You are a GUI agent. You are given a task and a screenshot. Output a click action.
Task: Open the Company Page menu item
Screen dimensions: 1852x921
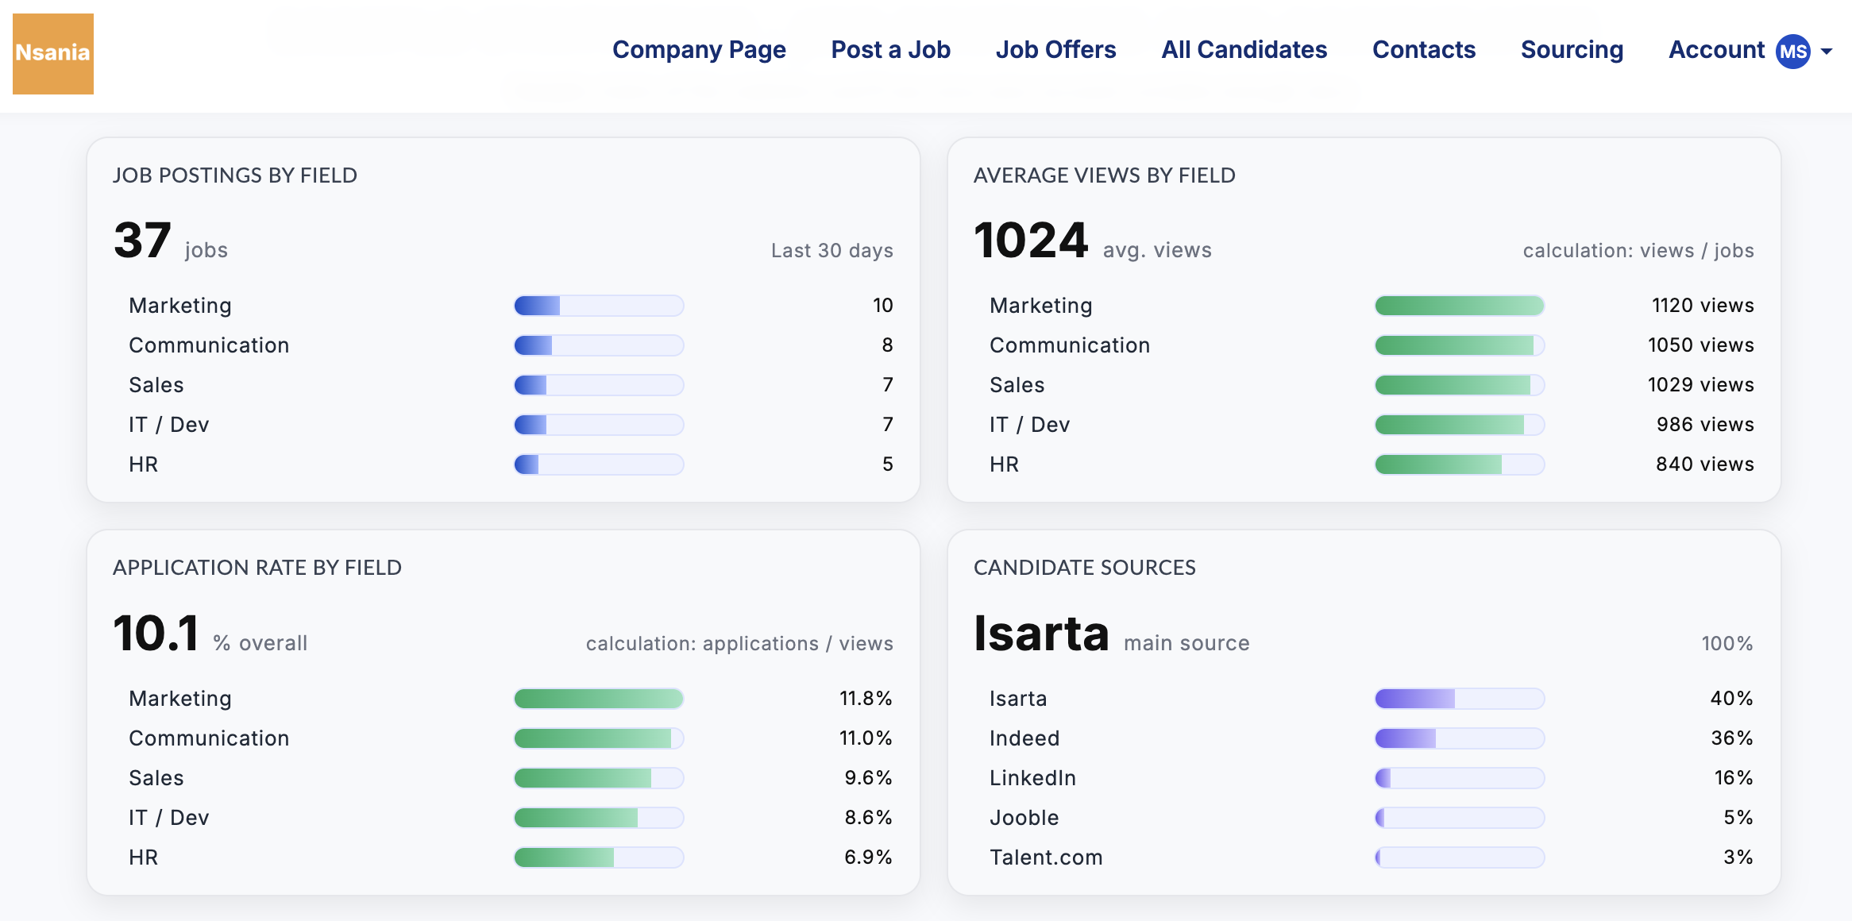coord(699,50)
